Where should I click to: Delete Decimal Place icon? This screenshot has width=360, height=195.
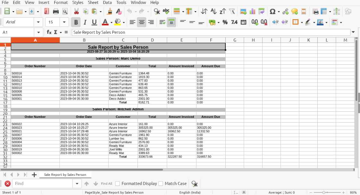click(264, 22)
